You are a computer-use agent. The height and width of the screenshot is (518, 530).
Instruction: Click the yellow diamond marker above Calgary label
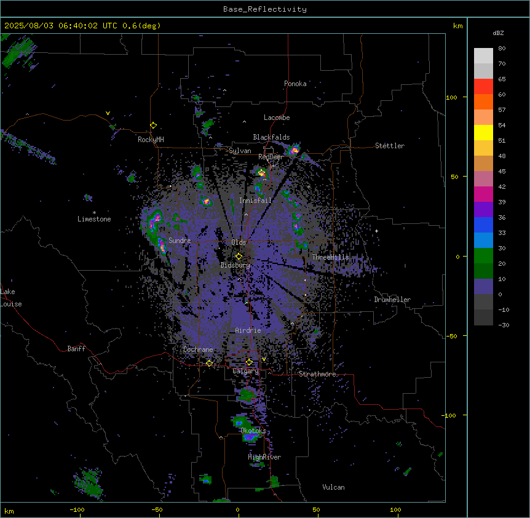click(x=249, y=362)
